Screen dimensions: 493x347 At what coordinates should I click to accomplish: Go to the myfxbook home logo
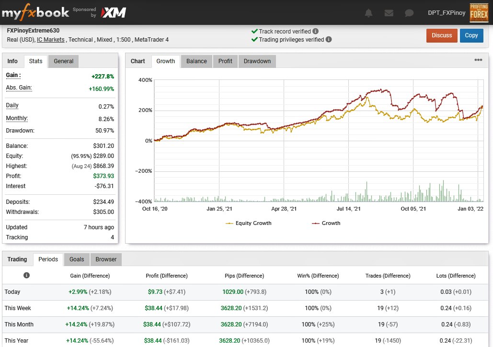pyautogui.click(x=35, y=12)
